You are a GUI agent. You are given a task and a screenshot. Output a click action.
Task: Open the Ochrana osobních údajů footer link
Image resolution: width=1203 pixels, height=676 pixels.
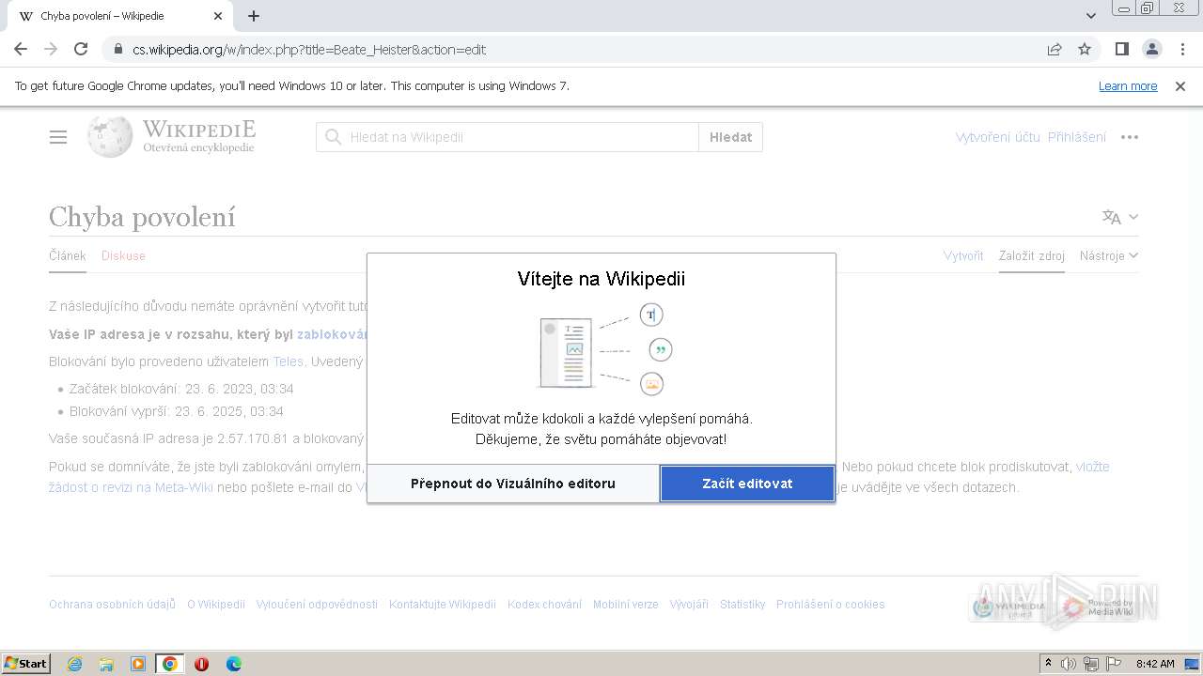click(112, 605)
